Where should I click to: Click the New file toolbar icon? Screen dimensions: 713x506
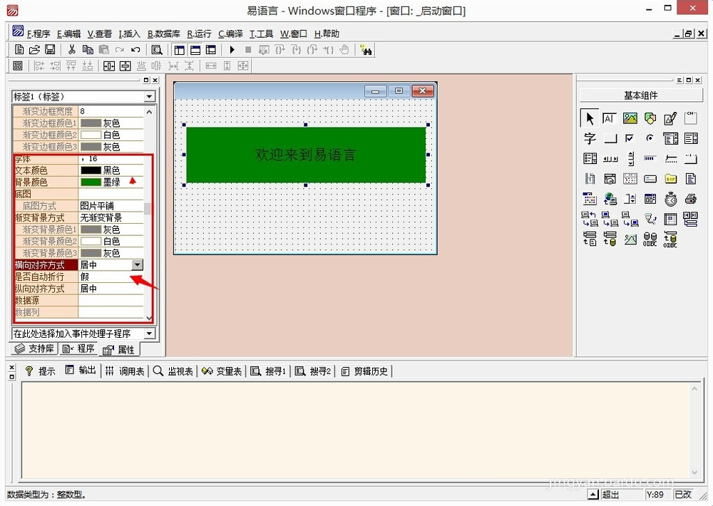(x=19, y=50)
